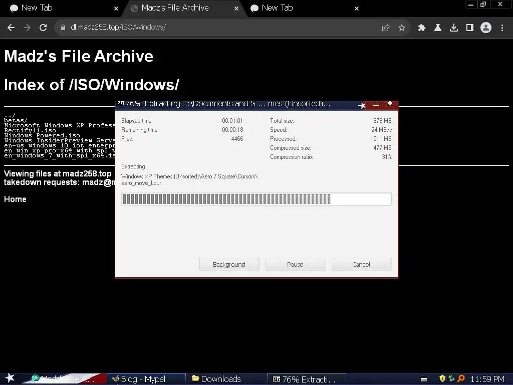Click the Start star button on taskbar
Screen dimensions: 513x385
pyautogui.click(x=10, y=378)
